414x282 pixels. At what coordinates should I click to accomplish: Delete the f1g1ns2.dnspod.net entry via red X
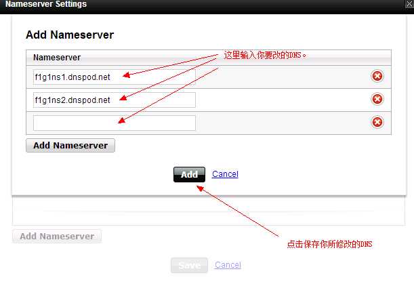click(x=377, y=99)
